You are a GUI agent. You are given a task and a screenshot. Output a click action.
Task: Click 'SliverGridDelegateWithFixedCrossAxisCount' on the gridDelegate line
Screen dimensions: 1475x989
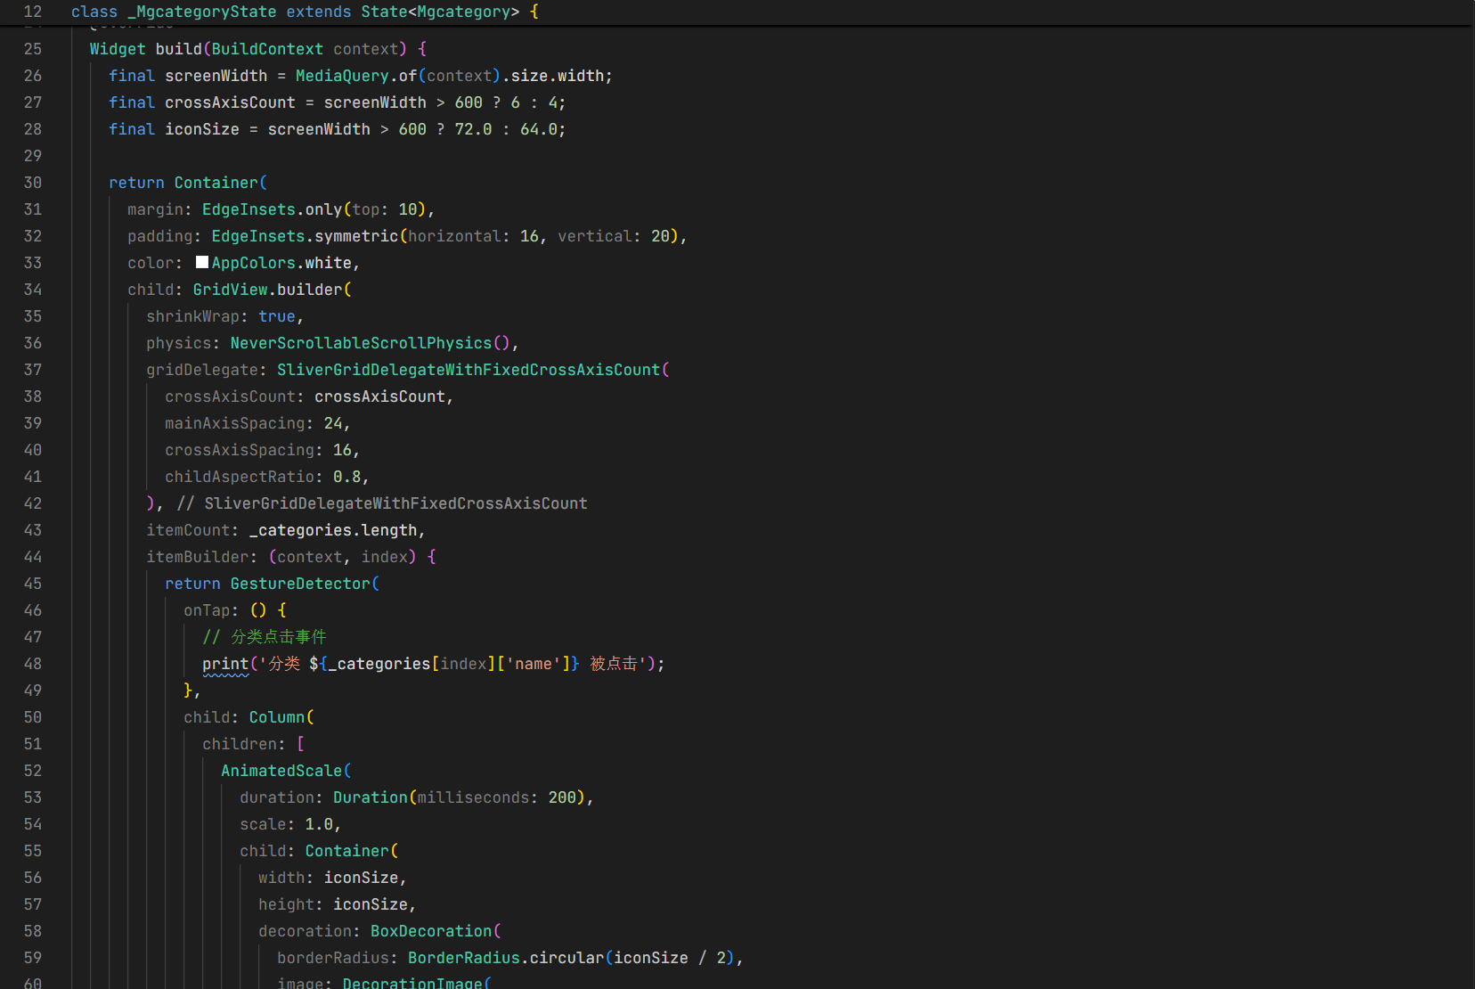pyautogui.click(x=469, y=370)
